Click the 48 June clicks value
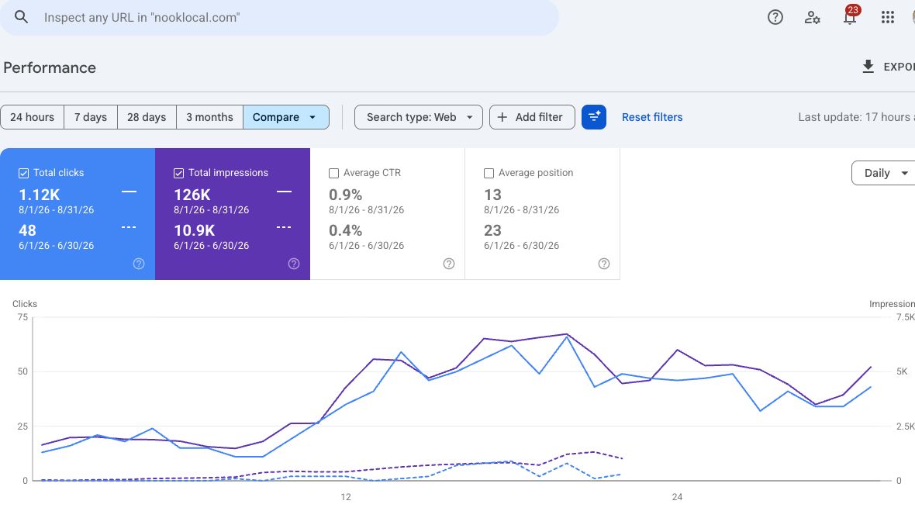 [x=27, y=230]
